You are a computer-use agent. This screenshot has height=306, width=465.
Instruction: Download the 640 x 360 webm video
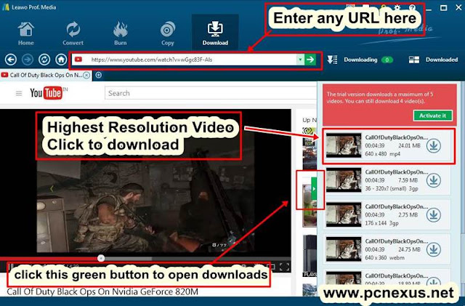point(433,249)
